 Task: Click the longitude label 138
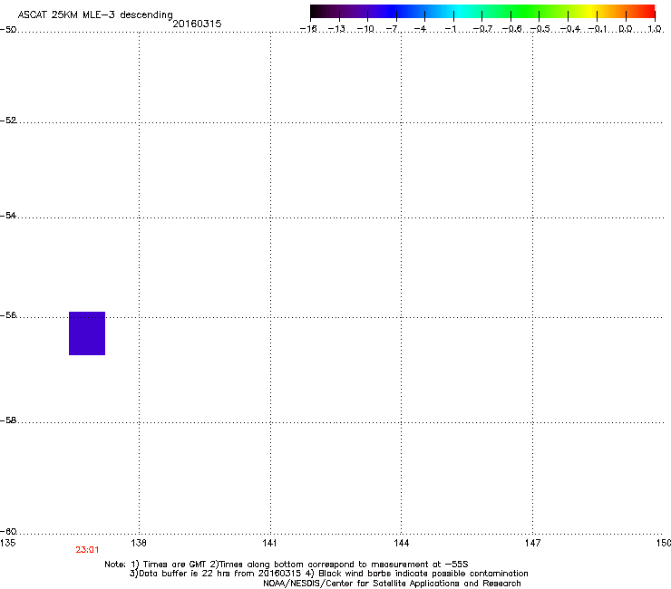pyautogui.click(x=139, y=543)
